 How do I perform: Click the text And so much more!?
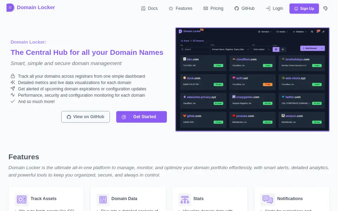coord(36,101)
